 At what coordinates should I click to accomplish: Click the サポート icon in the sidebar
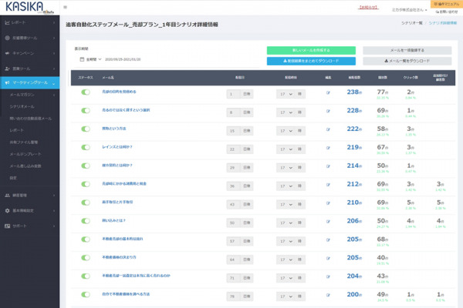coord(6,226)
